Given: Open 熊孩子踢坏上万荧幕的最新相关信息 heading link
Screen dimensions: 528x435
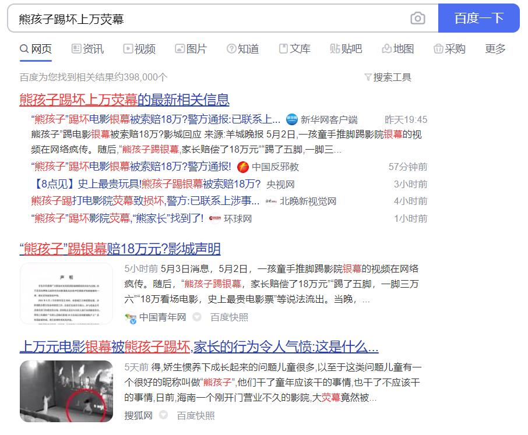Looking at the screenshot, I should pyautogui.click(x=124, y=100).
